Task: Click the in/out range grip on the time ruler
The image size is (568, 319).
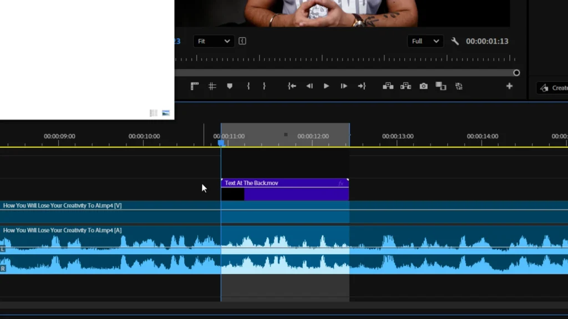Action: (286, 135)
